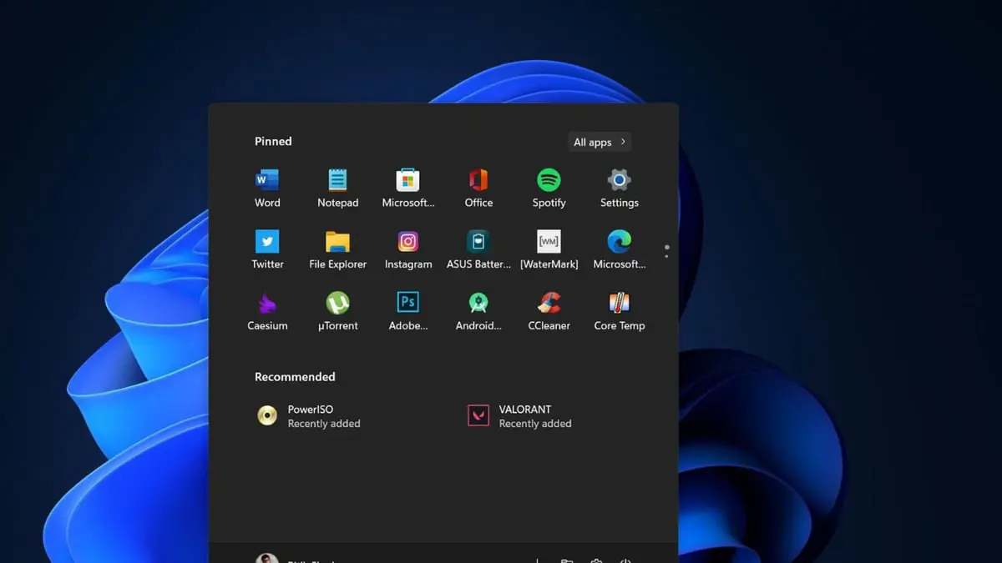Launch the Caesium app

[x=267, y=304]
